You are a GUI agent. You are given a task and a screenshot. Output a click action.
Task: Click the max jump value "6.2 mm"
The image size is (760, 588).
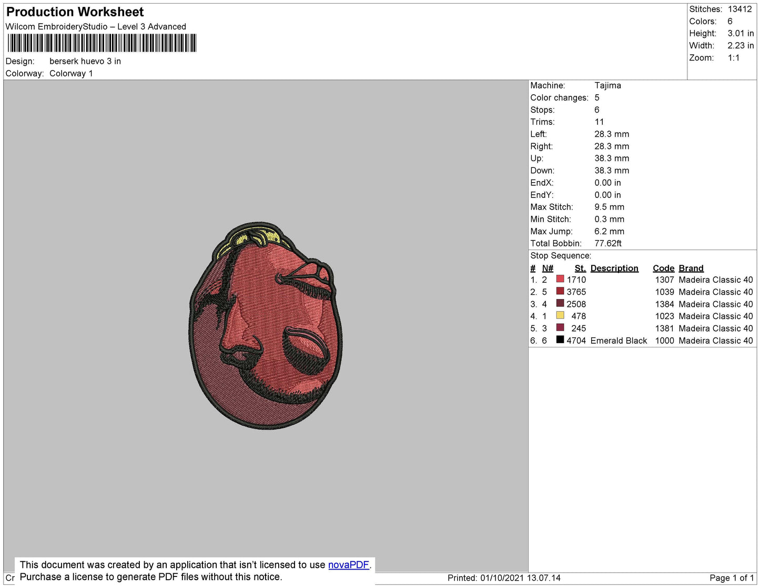tap(610, 231)
